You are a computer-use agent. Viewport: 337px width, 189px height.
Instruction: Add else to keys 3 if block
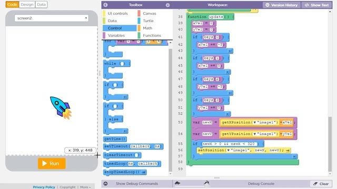point(227,114)
